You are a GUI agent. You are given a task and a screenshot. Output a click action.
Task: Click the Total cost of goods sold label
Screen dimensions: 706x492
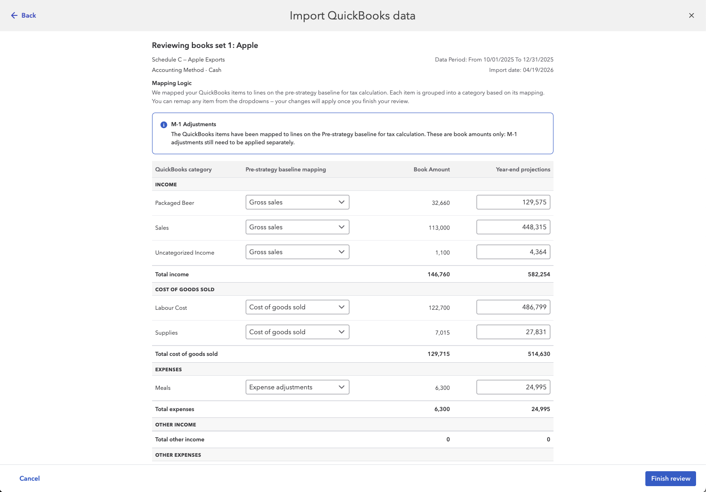click(x=186, y=354)
